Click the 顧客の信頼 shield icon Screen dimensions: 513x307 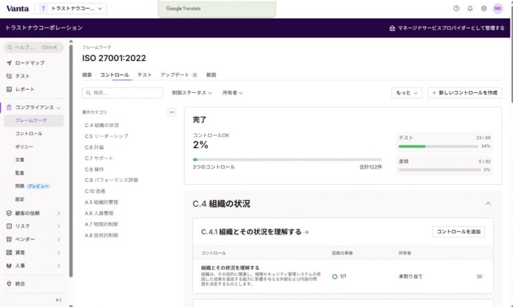9,213
